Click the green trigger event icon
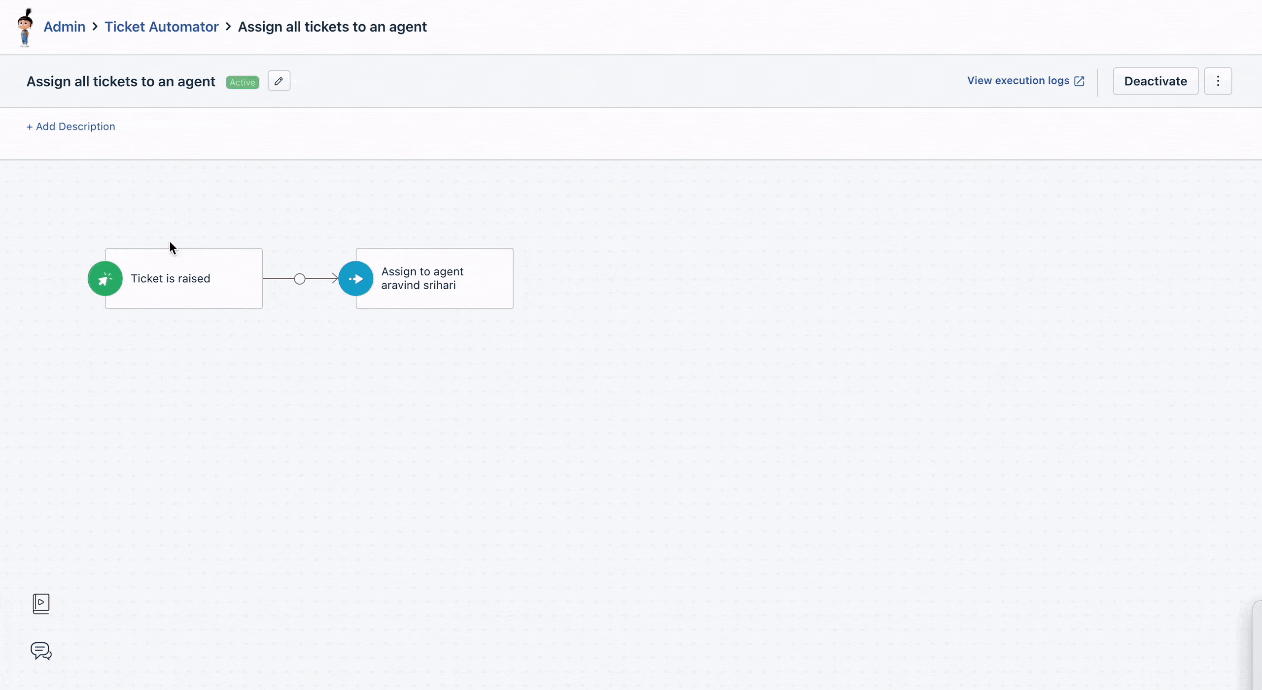Viewport: 1262px width, 690px height. tap(105, 278)
